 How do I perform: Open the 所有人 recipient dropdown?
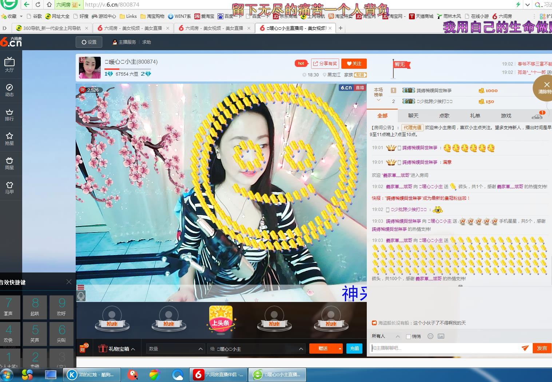point(386,336)
